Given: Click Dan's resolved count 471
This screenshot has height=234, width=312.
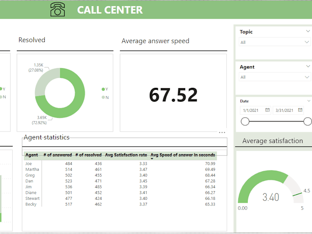Looking at the screenshot, I should click(98, 181).
